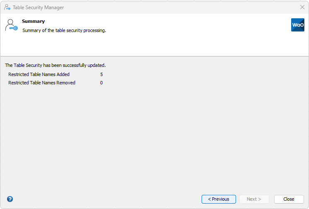Click the Added count value 5
Screen dimensions: 309x209
[x=101, y=74]
